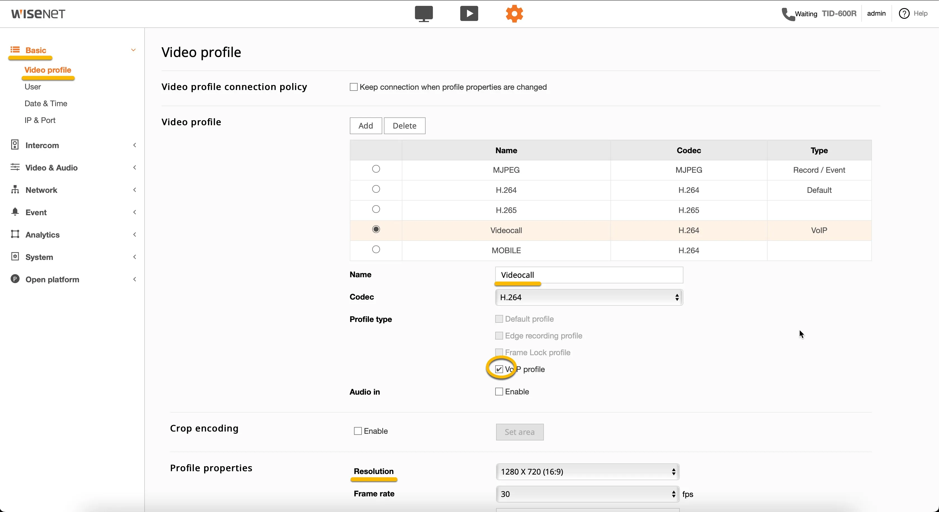This screenshot has height=512, width=939.
Task: Open the User menu item
Action: point(32,87)
